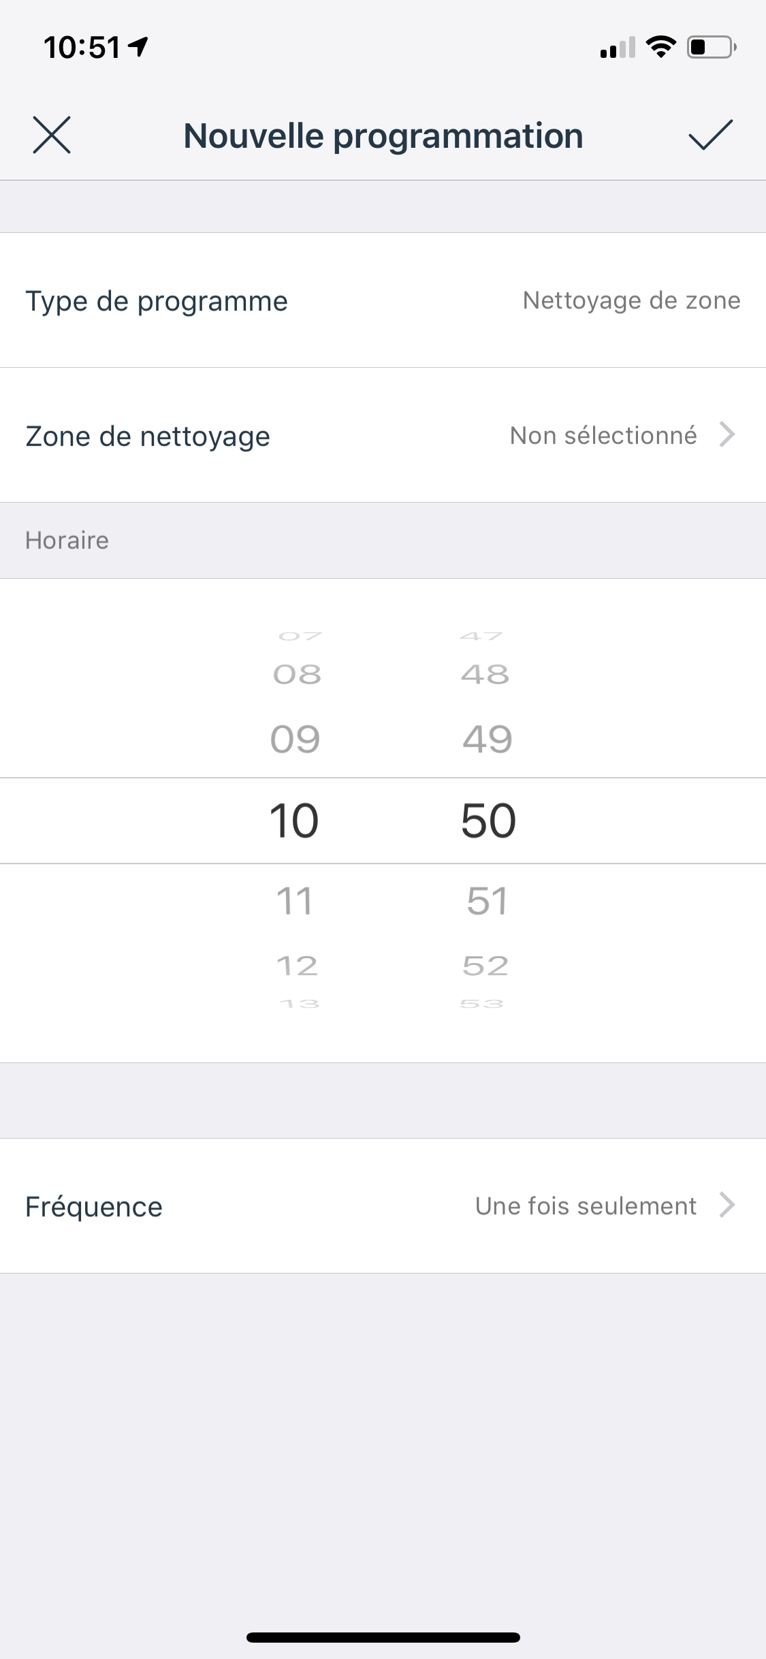The width and height of the screenshot is (766, 1659).
Task: Open Zone de nettoyage chevron
Action: (x=727, y=434)
